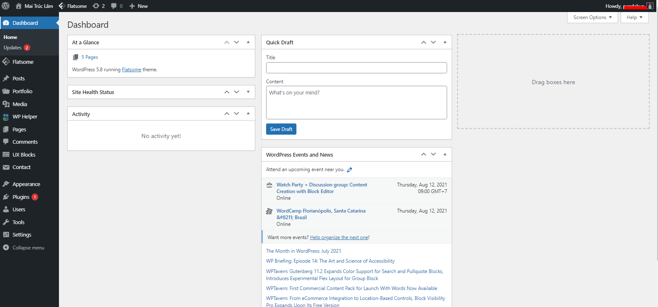Image resolution: width=658 pixels, height=307 pixels.
Task: Open the Comments sidebar menu
Action: pyautogui.click(x=29, y=142)
